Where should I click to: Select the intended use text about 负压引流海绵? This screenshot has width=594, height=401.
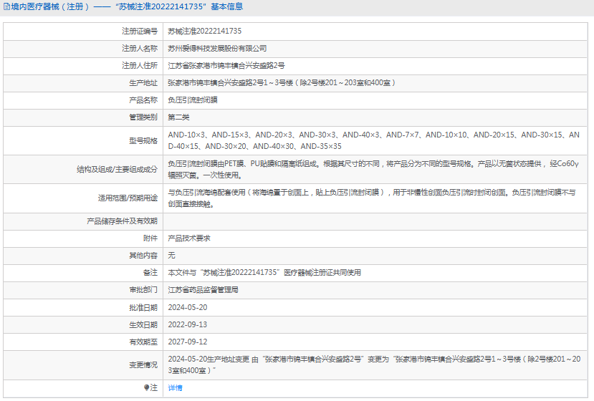(x=372, y=198)
